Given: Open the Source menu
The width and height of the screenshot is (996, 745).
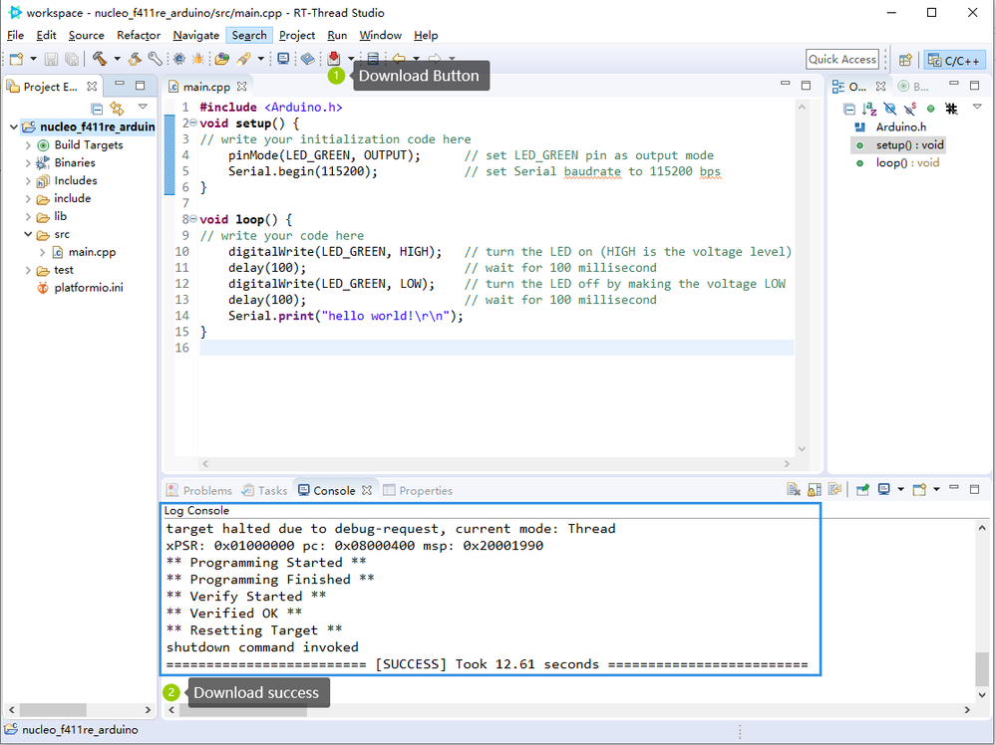Looking at the screenshot, I should pyautogui.click(x=87, y=36).
